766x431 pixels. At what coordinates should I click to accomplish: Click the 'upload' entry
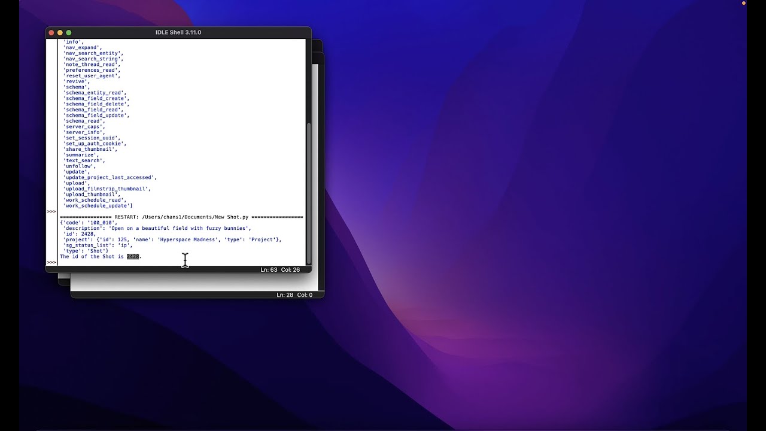tap(77, 183)
